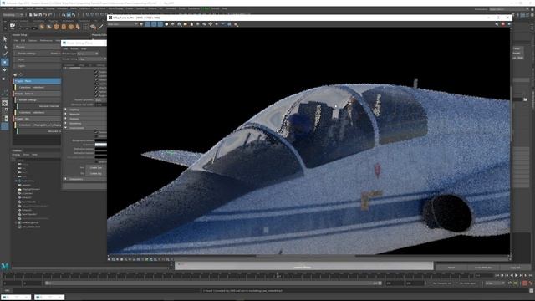
Task: Choose the Rotate tool in toolbox
Action: (x=5, y=70)
